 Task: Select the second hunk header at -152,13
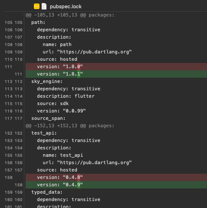tap(70, 125)
